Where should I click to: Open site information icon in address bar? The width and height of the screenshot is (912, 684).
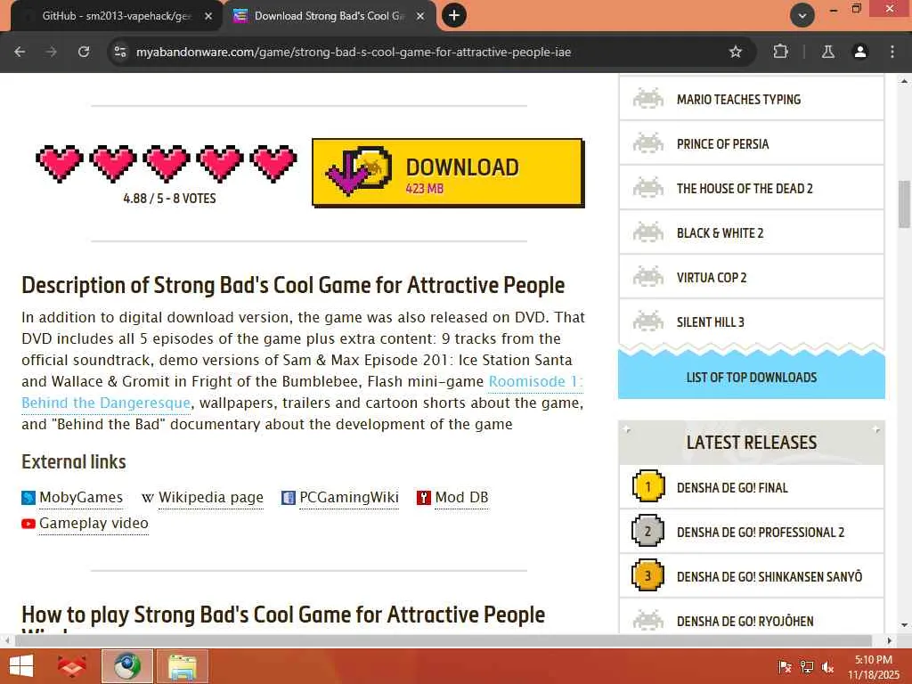pyautogui.click(x=120, y=52)
